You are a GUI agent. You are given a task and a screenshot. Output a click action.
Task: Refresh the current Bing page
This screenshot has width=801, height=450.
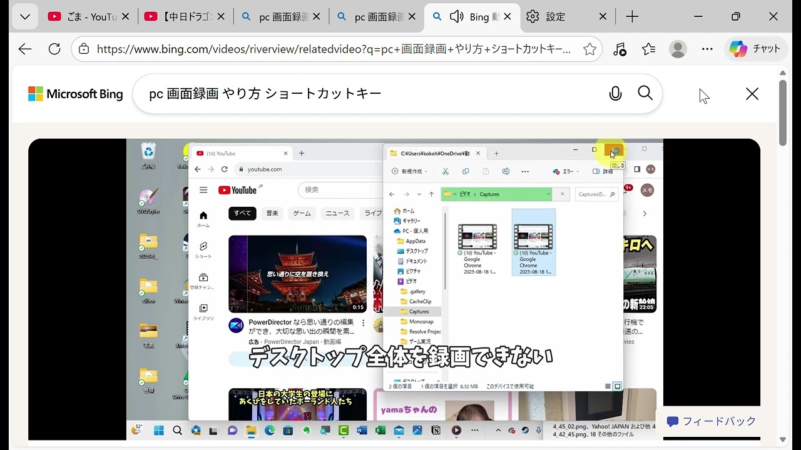click(x=54, y=49)
